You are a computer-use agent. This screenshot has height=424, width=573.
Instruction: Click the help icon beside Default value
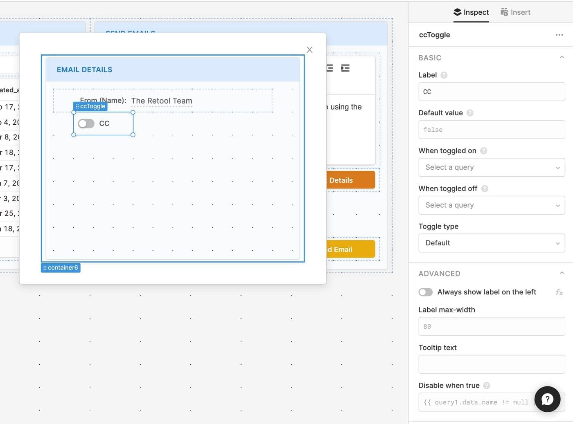pyautogui.click(x=470, y=113)
